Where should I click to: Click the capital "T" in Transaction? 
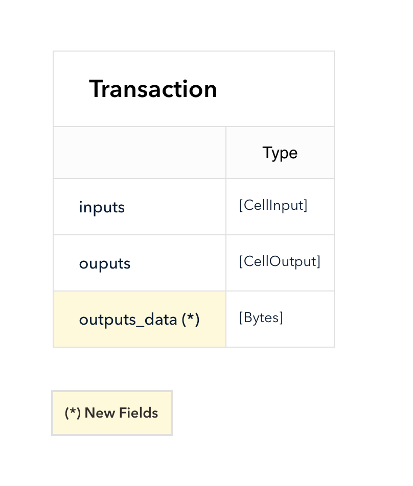point(96,89)
